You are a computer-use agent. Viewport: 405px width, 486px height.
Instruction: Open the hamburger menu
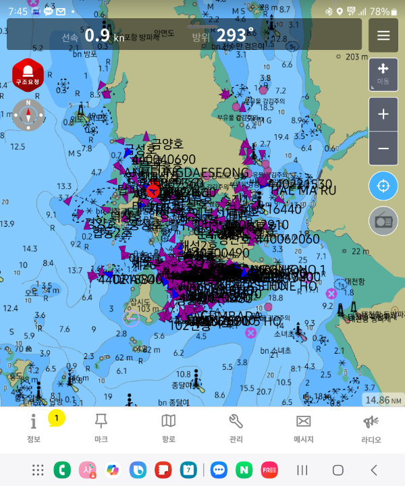click(383, 36)
